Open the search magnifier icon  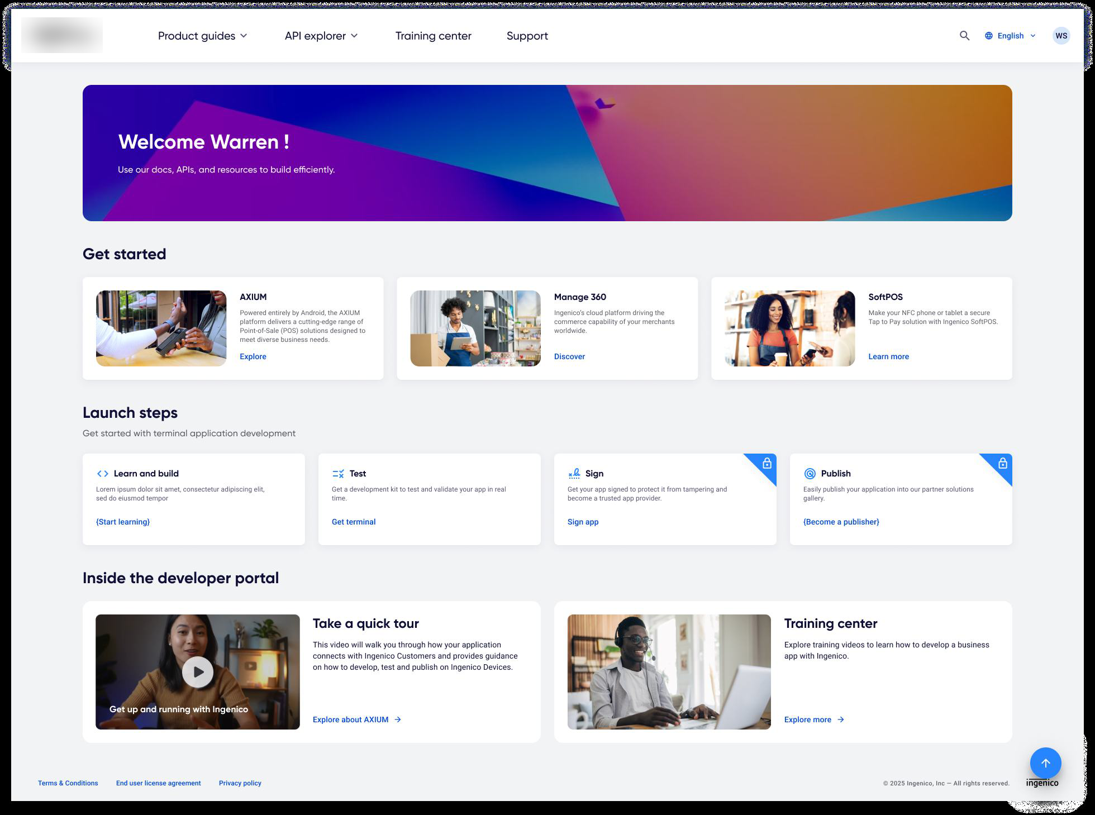(964, 36)
